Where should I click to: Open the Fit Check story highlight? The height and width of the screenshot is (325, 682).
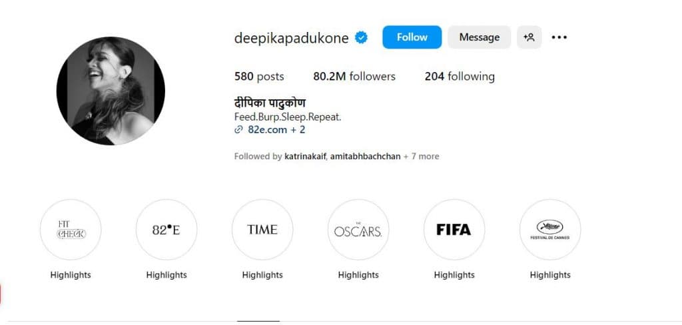(x=71, y=230)
